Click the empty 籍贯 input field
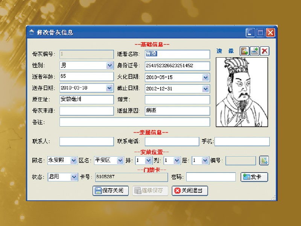Image resolution: width=301 pixels, height=226 pixels. [x=177, y=100]
